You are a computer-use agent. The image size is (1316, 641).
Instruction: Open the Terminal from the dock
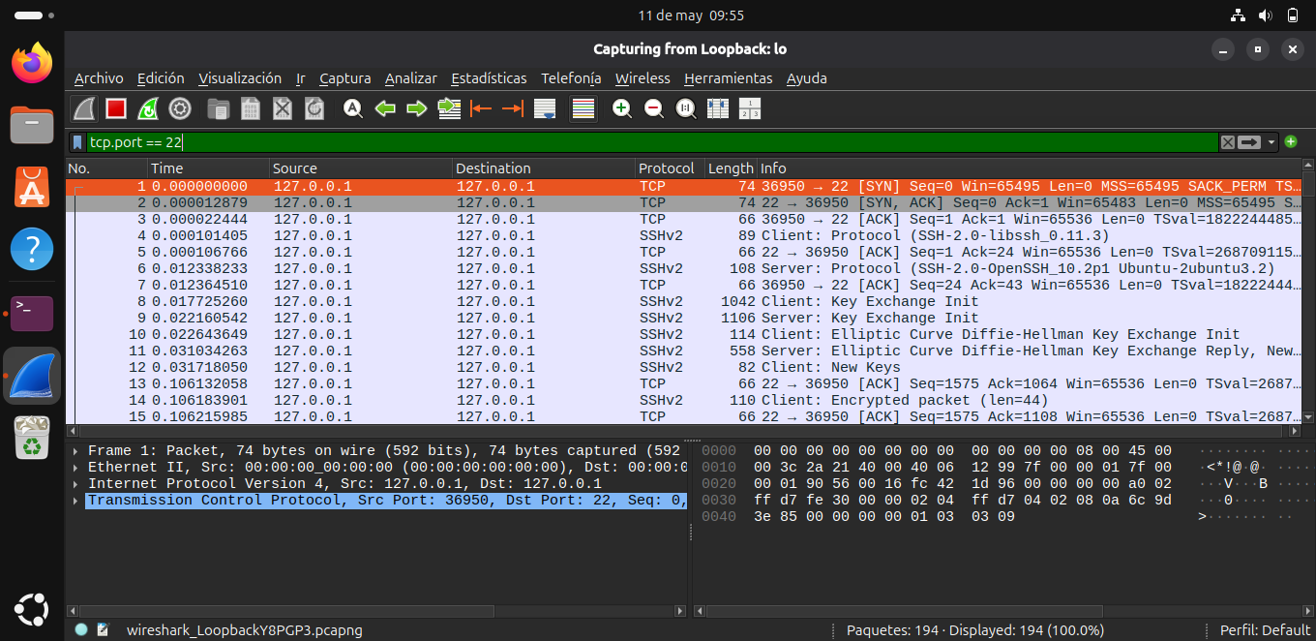click(x=32, y=313)
